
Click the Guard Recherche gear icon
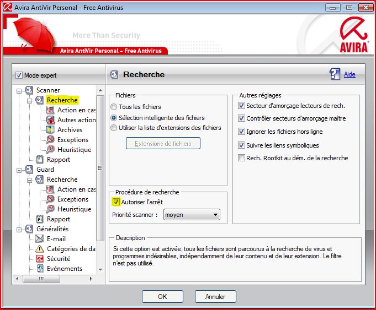39,180
